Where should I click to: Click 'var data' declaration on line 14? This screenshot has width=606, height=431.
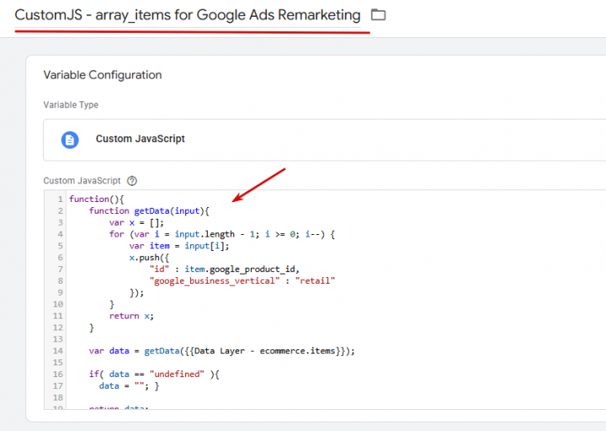pyautogui.click(x=109, y=350)
